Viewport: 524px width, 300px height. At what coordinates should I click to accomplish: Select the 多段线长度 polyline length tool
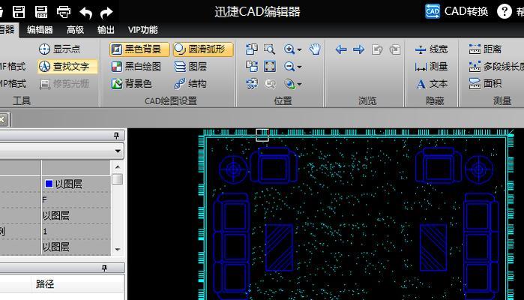pyautogui.click(x=496, y=67)
